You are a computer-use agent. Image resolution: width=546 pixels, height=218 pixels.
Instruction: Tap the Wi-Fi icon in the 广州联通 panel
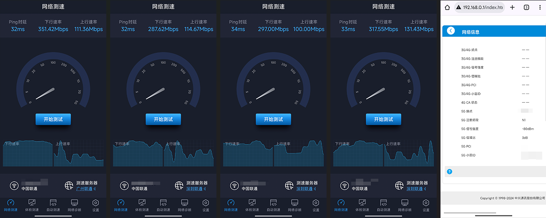(x=14, y=185)
